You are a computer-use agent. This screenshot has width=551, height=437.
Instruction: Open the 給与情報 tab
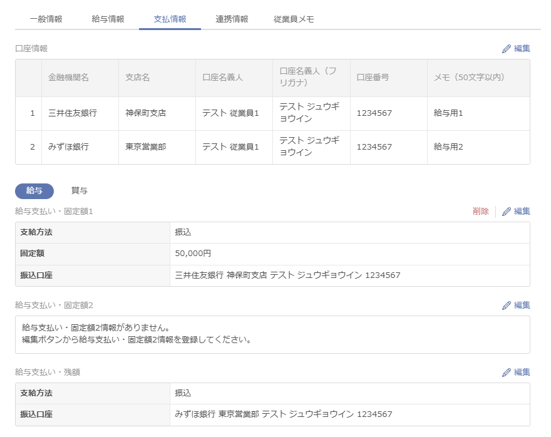[x=108, y=19]
